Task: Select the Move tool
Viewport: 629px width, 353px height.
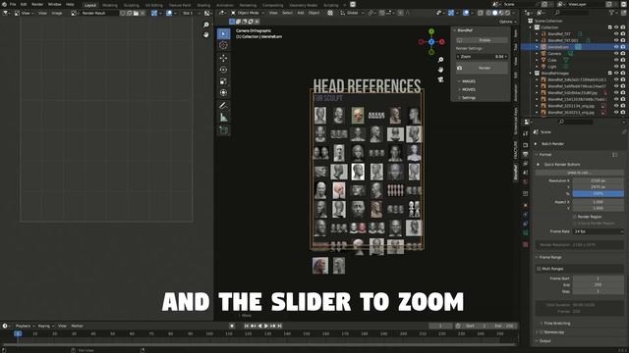Action: coord(223,58)
